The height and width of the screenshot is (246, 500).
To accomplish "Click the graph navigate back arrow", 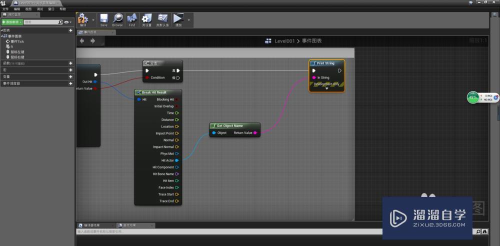I will tap(82, 41).
